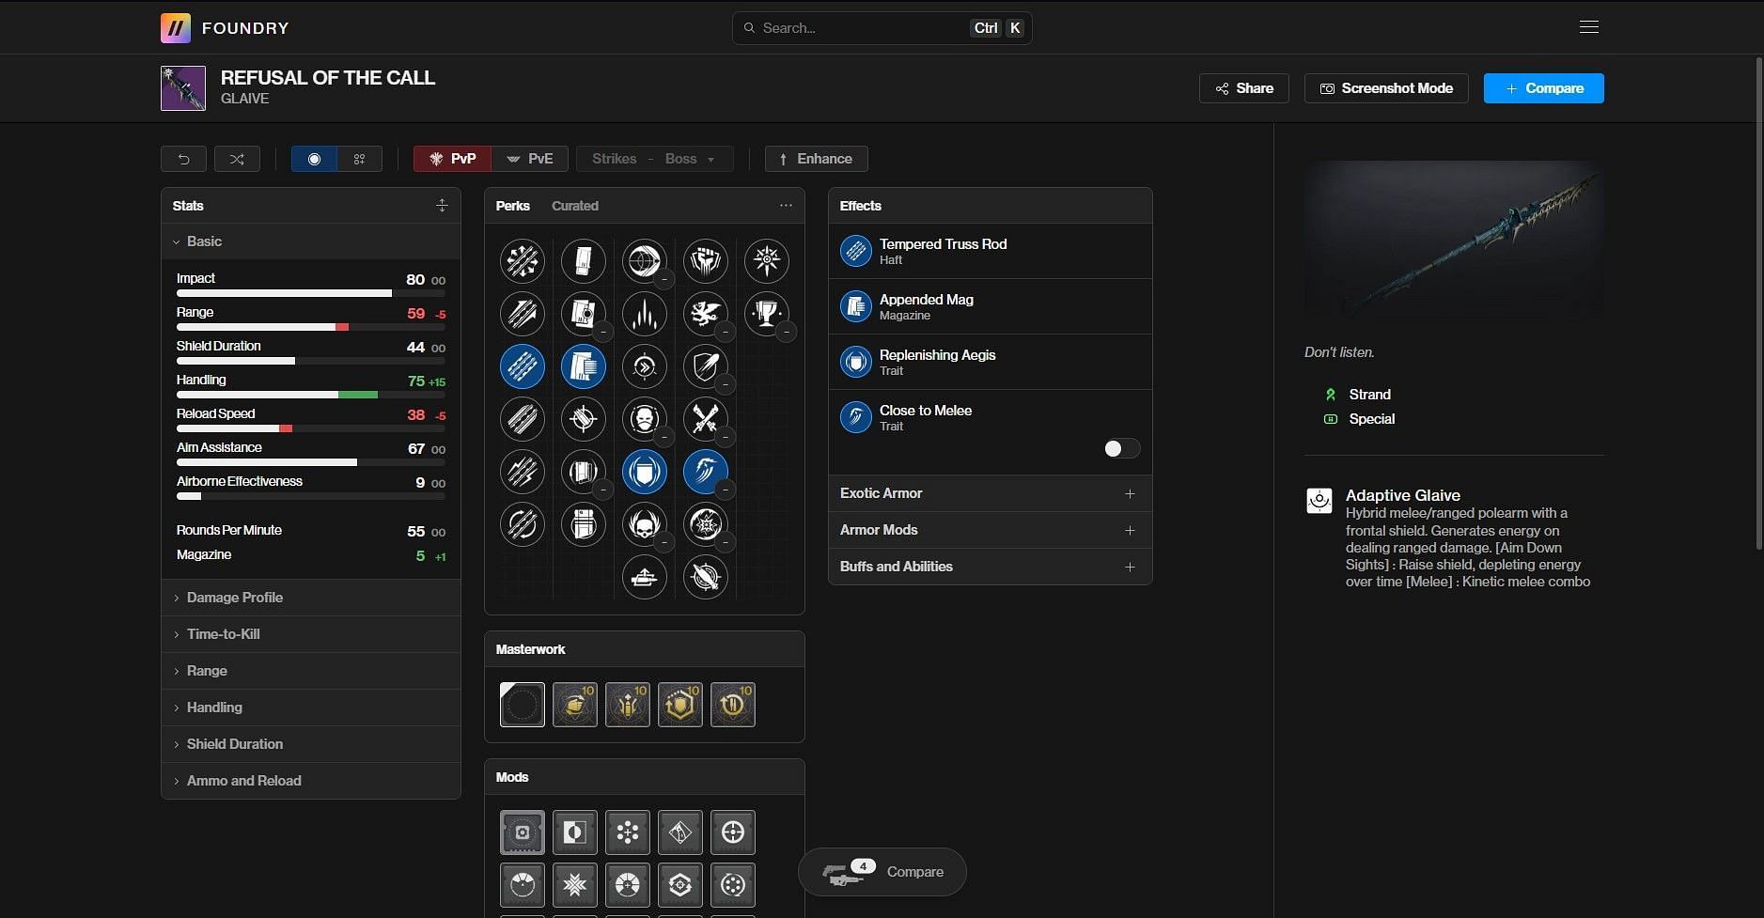Select the snowflake mod in second row
This screenshot has width=1764, height=918.
click(575, 885)
